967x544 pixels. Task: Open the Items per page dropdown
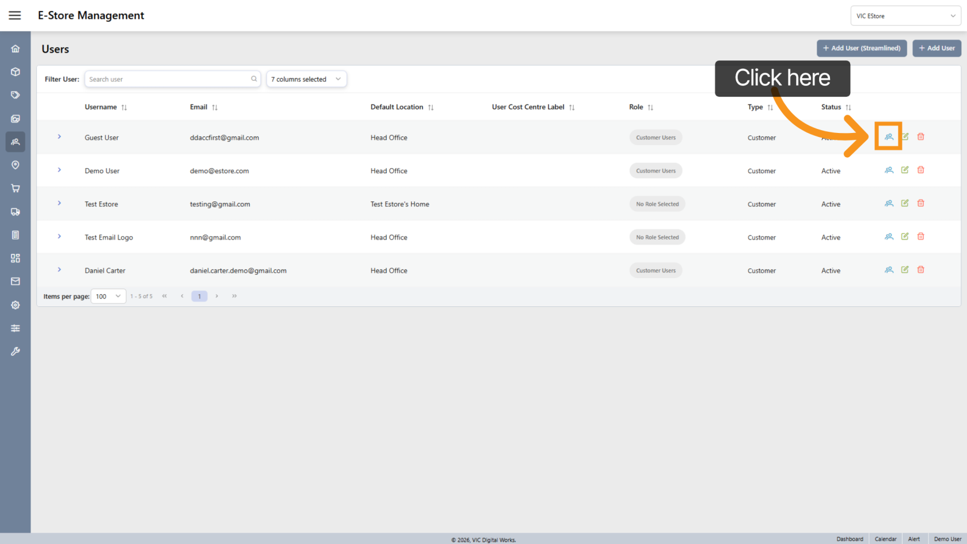tap(108, 296)
